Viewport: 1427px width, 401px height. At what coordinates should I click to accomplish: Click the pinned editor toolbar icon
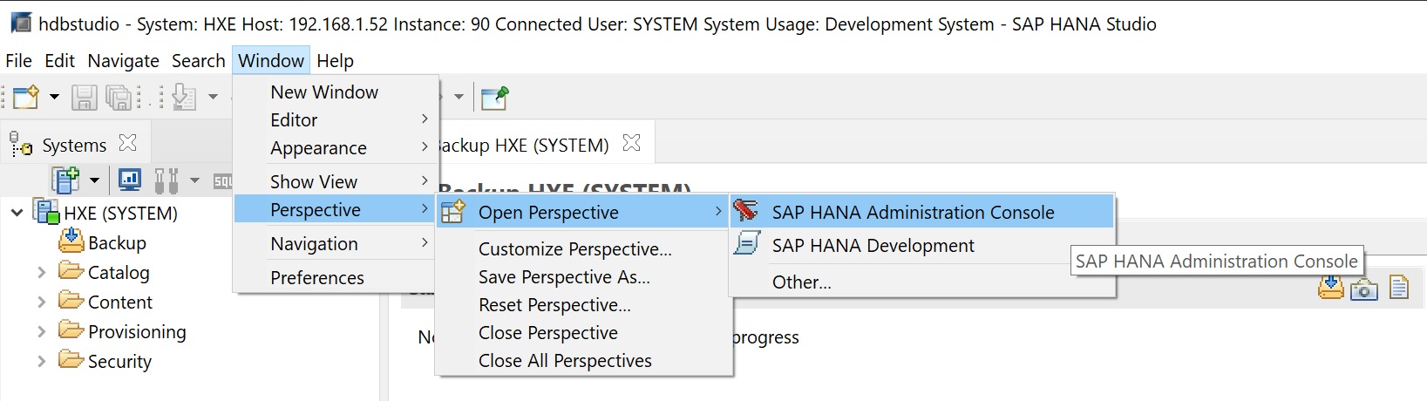(494, 98)
